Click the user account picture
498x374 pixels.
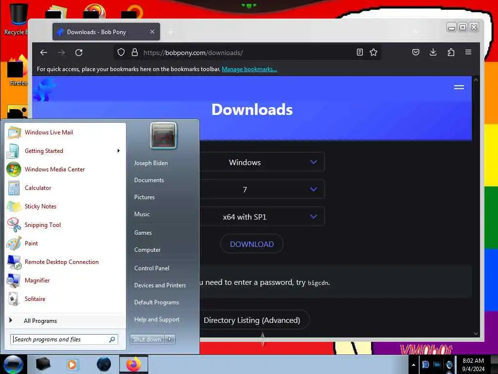[x=163, y=135]
